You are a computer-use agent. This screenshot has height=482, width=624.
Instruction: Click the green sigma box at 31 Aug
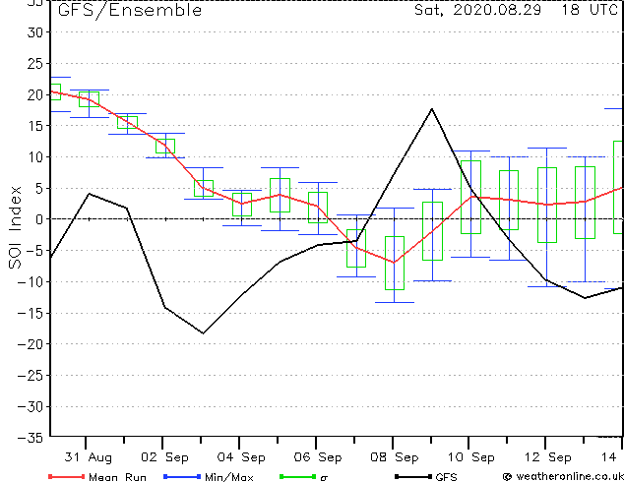point(89,99)
